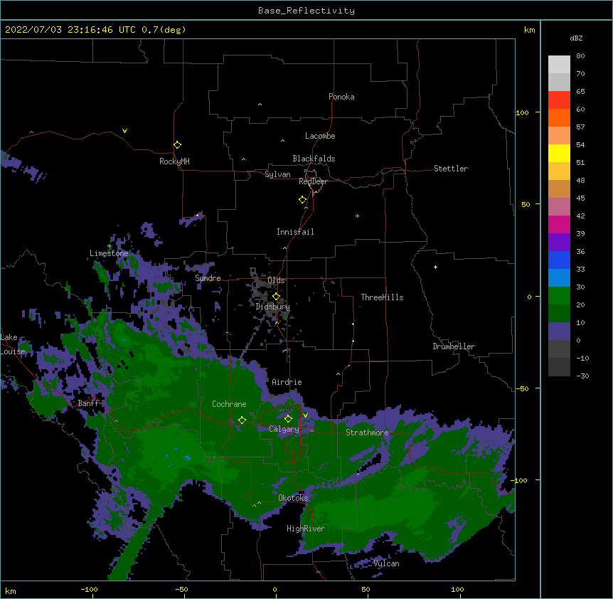Click the dBZ legend heading
The image size is (613, 599).
pyautogui.click(x=576, y=38)
